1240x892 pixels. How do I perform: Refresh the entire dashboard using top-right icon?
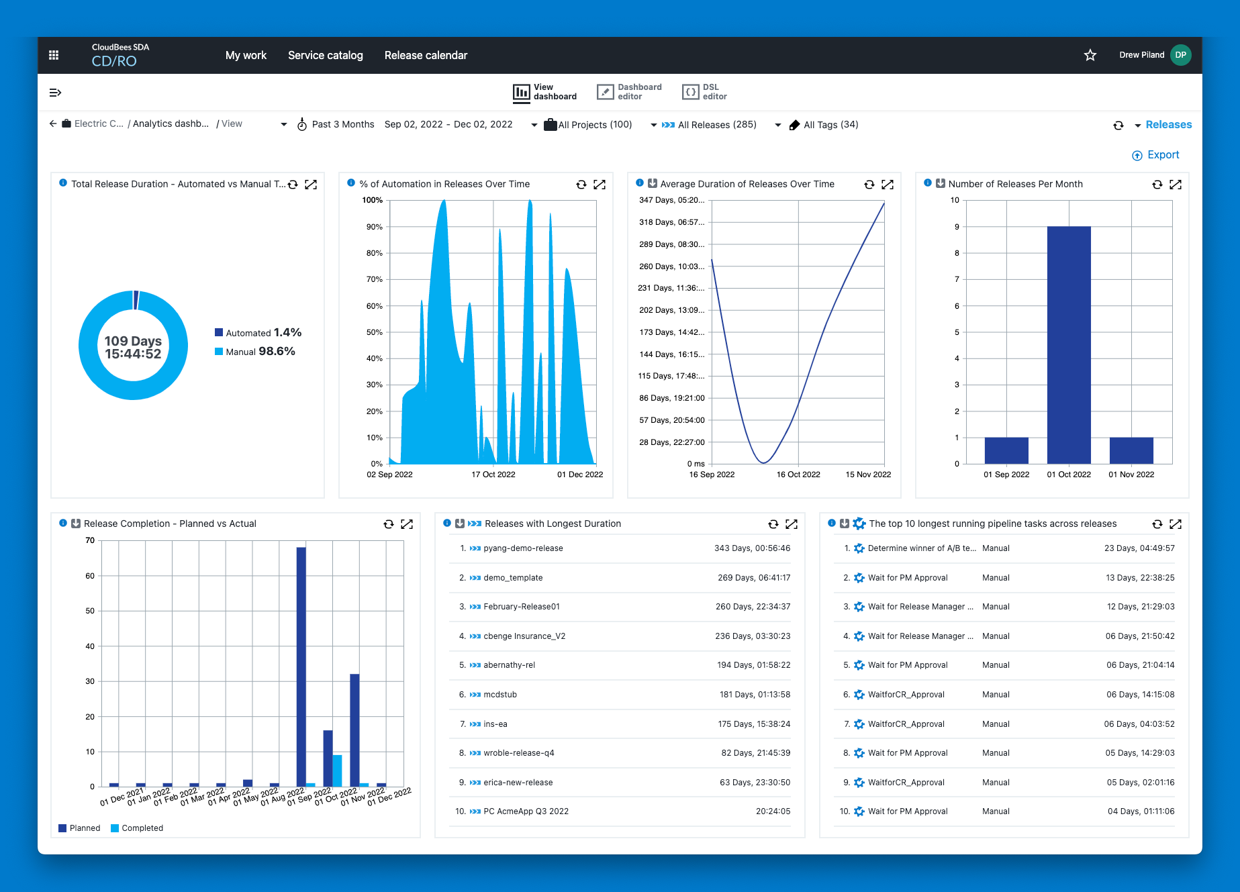[1118, 126]
